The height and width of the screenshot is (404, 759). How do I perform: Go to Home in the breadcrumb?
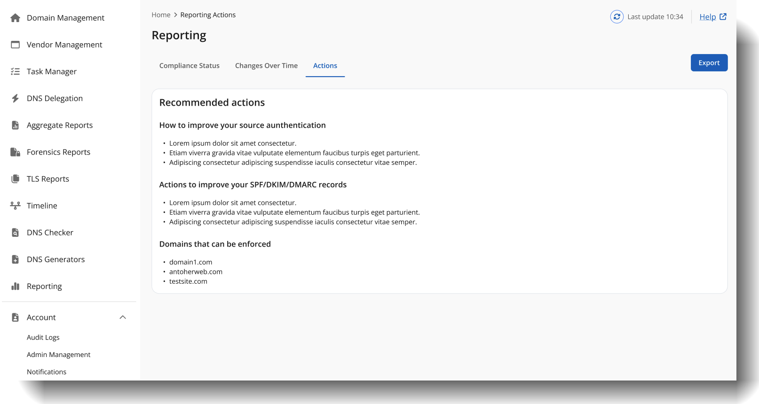[x=161, y=15]
